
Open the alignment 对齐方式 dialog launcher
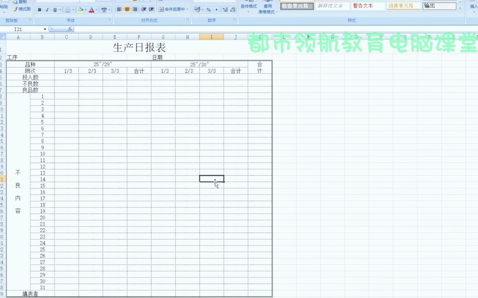pos(188,20)
